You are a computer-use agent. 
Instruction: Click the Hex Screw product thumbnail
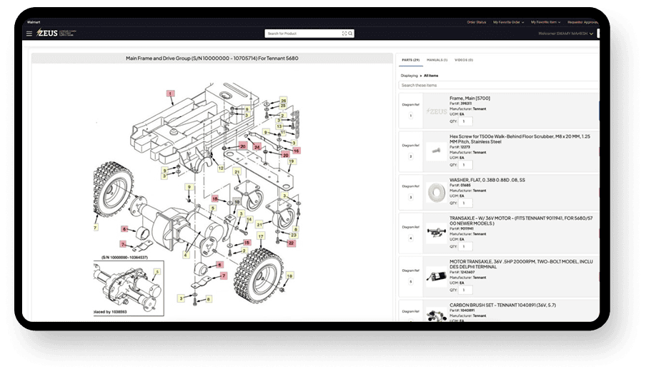[437, 151]
